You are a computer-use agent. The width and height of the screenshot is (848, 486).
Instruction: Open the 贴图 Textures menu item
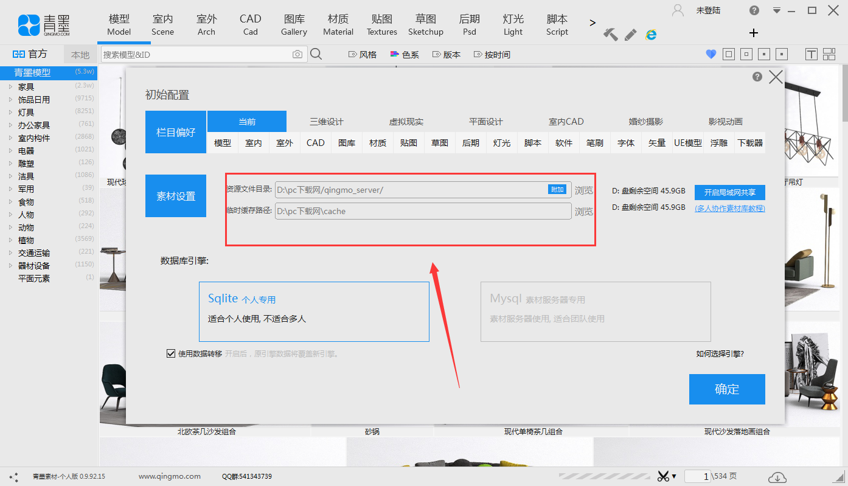(381, 23)
